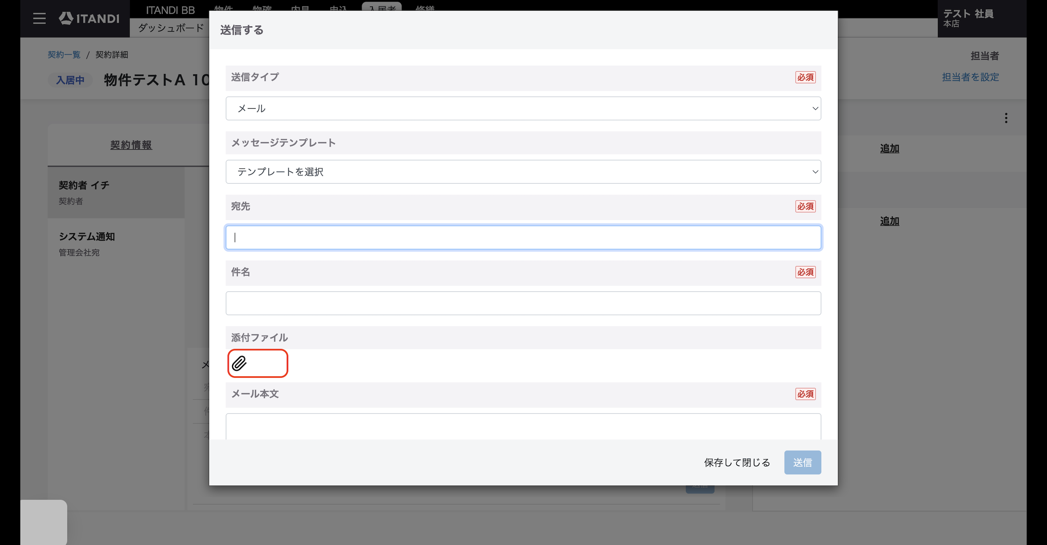Click the メール本文 text area
This screenshot has height=545, width=1047.
523,427
